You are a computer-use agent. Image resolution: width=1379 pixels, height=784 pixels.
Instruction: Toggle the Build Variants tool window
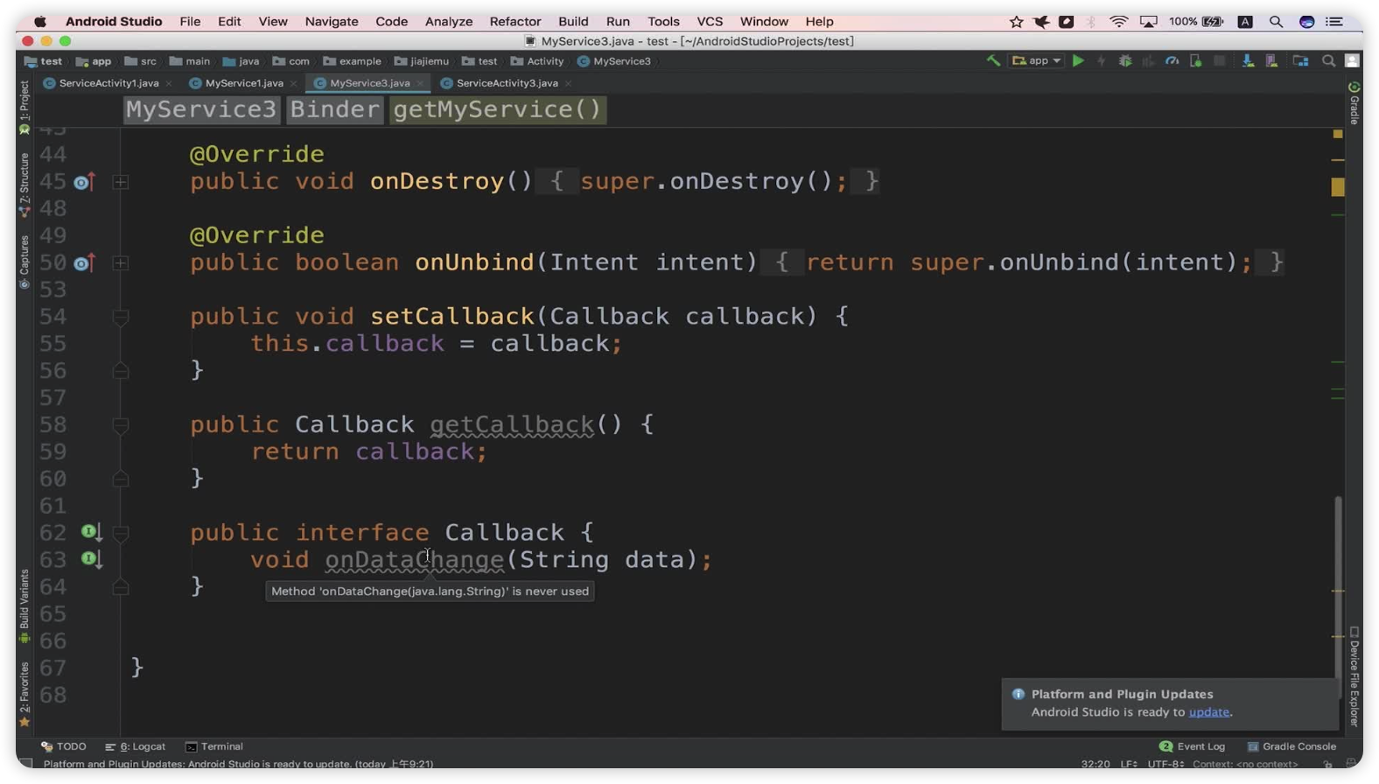(x=24, y=605)
